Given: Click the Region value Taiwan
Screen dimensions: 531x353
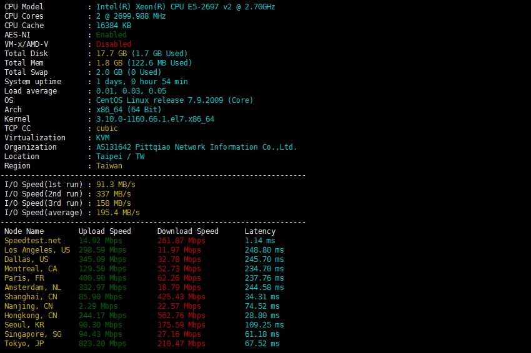Looking at the screenshot, I should tap(109, 166).
